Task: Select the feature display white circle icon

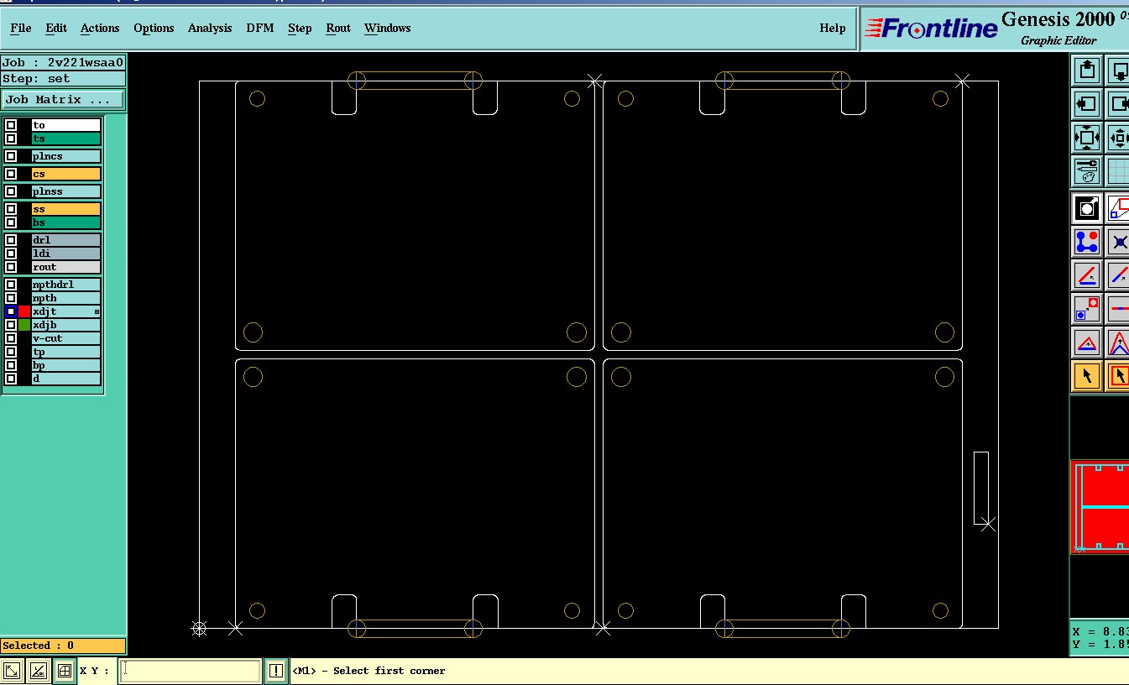Action: (x=1087, y=207)
